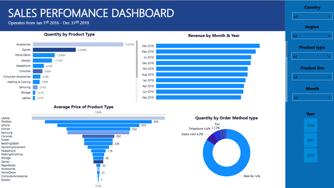Filter by the 2018 year tile
334x188 pixels.
[x=310, y=155]
